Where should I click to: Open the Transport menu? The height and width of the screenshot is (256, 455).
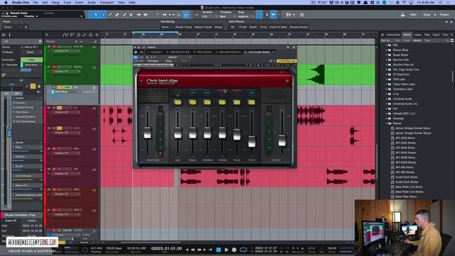pyautogui.click(x=107, y=2)
